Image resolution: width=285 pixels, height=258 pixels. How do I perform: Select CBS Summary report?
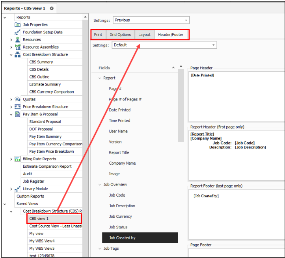tap(41, 62)
